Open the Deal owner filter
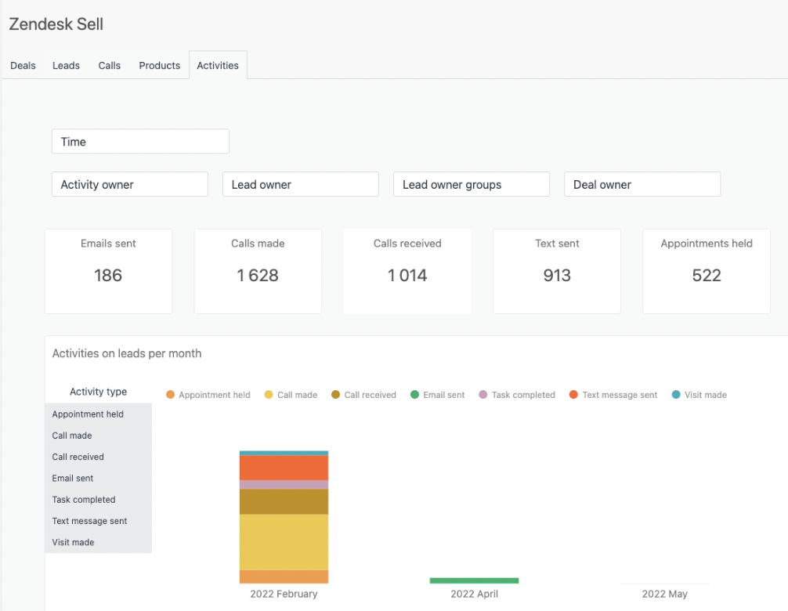 (642, 183)
